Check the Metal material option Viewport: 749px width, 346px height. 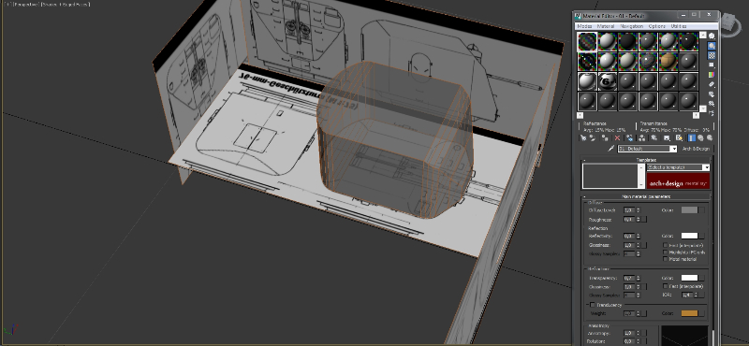click(665, 259)
